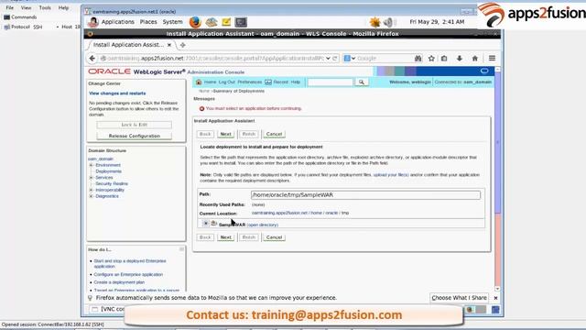Open the terminal launcher icon in panel
This screenshot has width=586, height=330.
[x=241, y=22]
